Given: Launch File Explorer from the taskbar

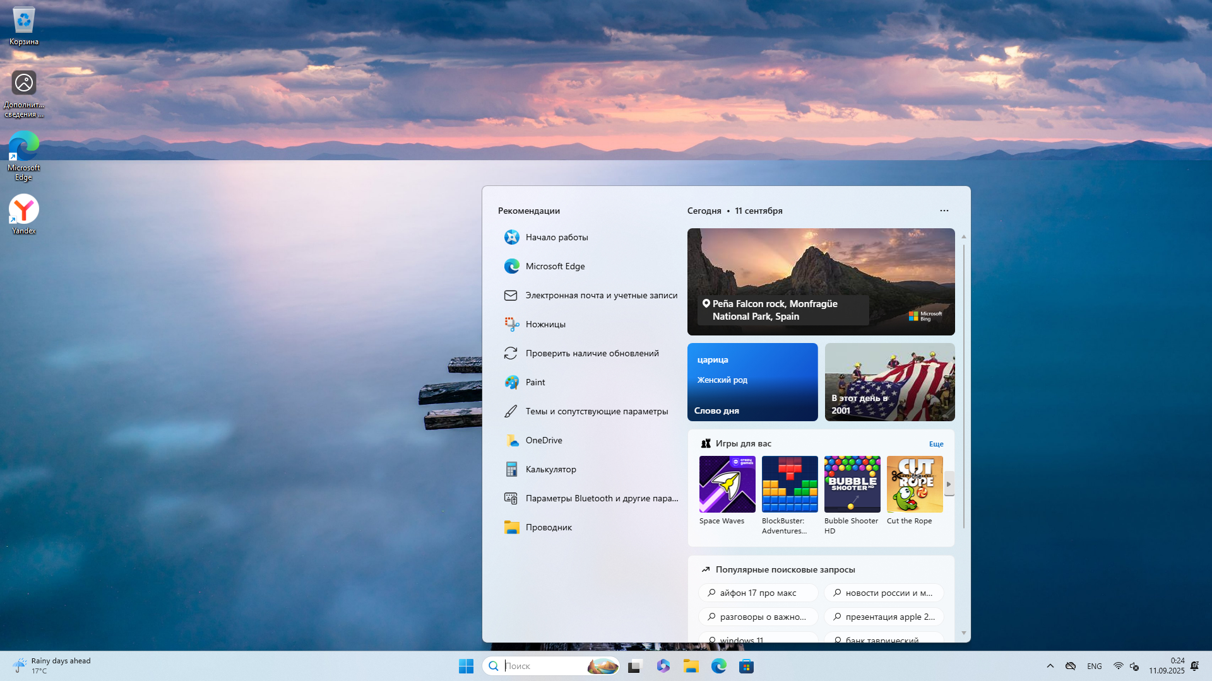Looking at the screenshot, I should pyautogui.click(x=691, y=666).
